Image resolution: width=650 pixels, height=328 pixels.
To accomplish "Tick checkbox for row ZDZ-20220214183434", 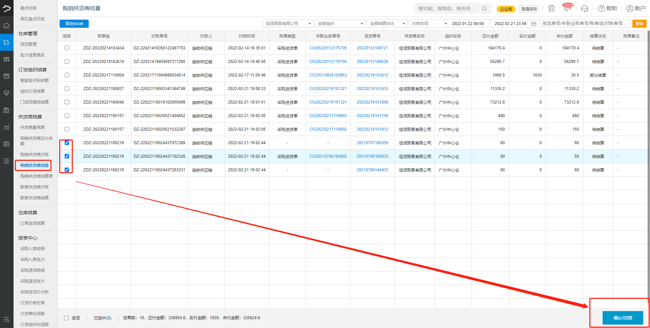I will tap(67, 48).
